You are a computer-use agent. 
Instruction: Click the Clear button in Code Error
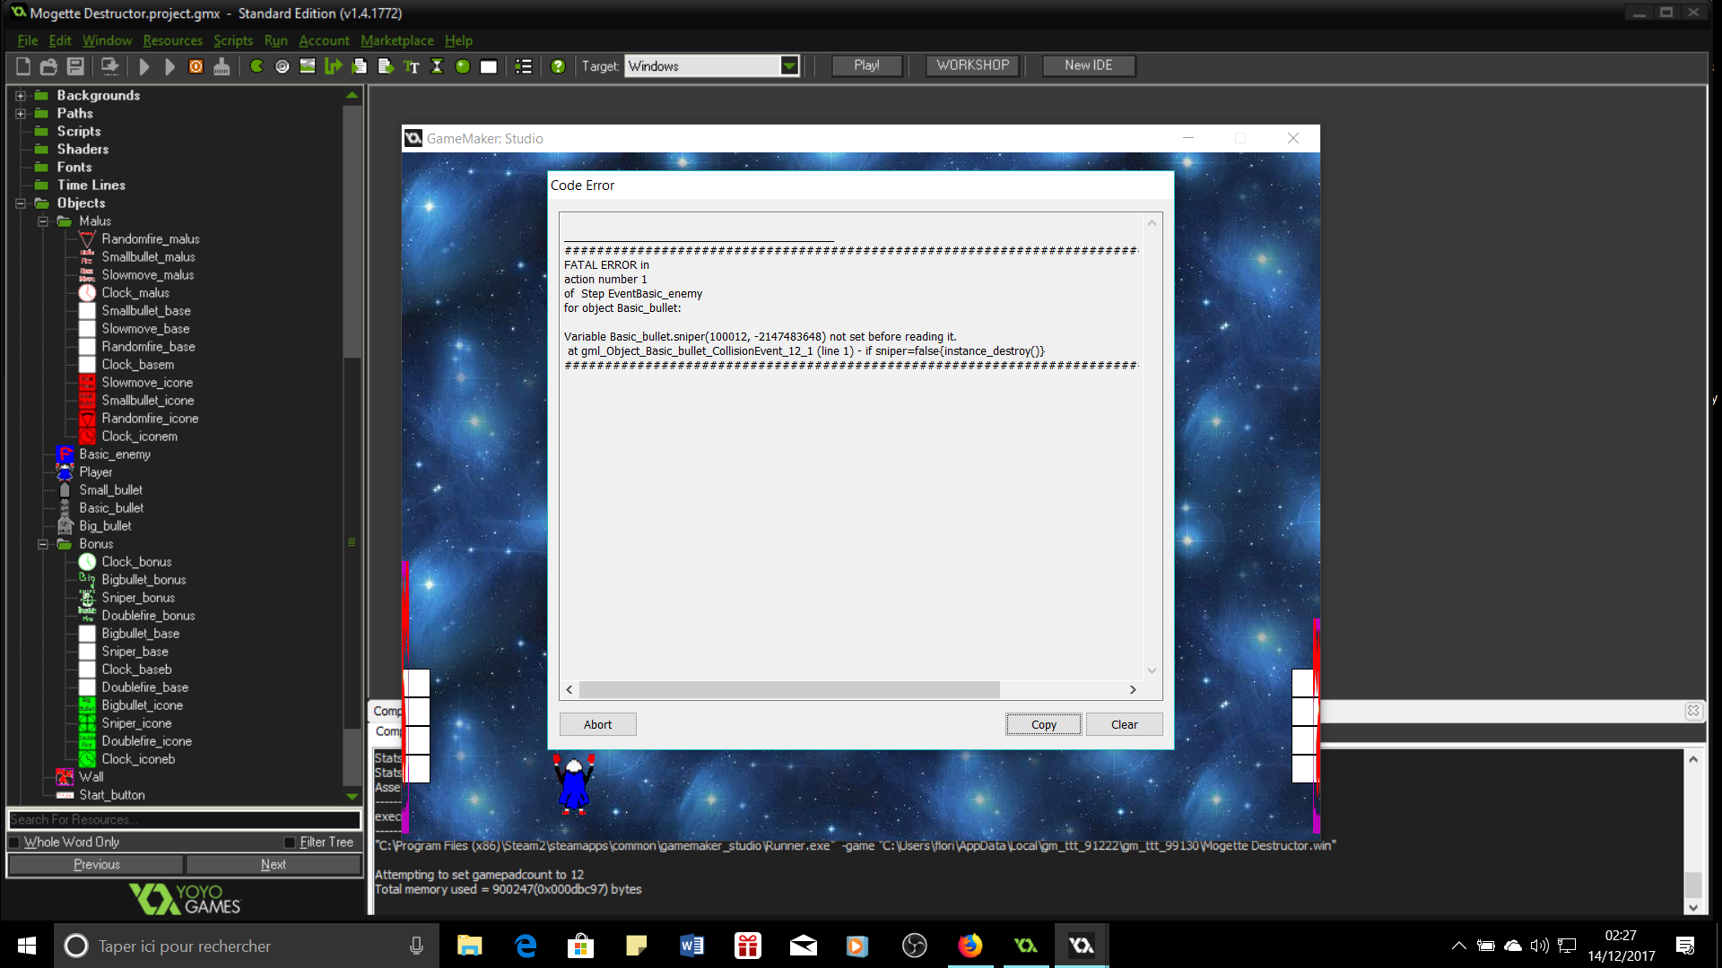pyautogui.click(x=1125, y=724)
